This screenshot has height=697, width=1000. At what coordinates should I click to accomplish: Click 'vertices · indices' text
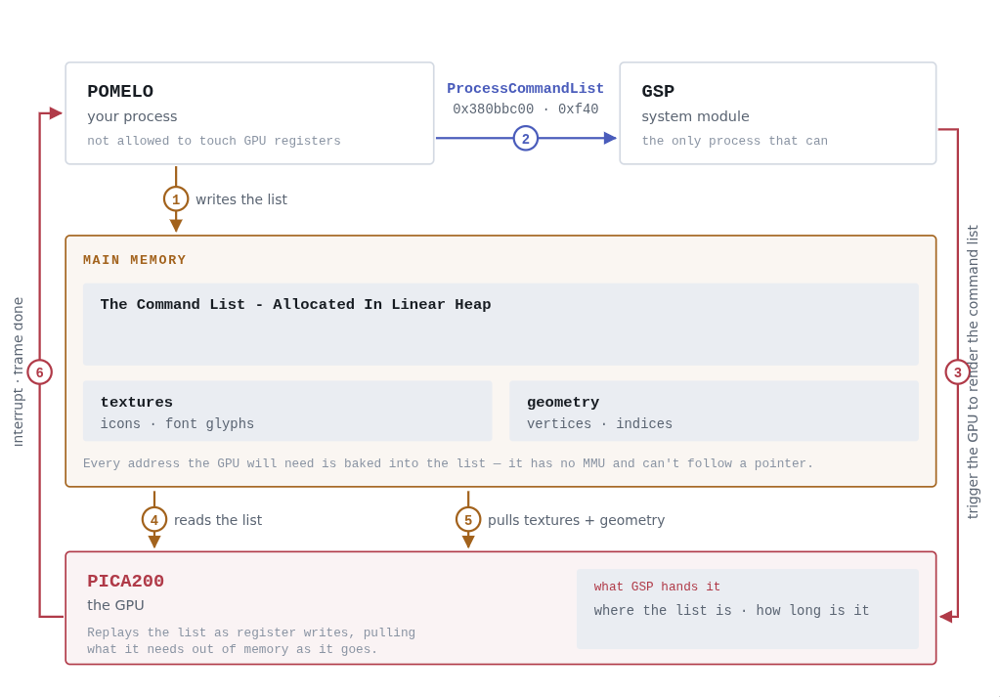pos(599,424)
